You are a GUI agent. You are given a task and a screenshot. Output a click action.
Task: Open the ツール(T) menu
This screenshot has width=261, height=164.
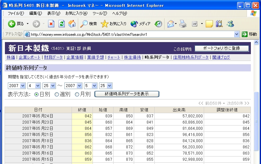[x=100, y=13]
